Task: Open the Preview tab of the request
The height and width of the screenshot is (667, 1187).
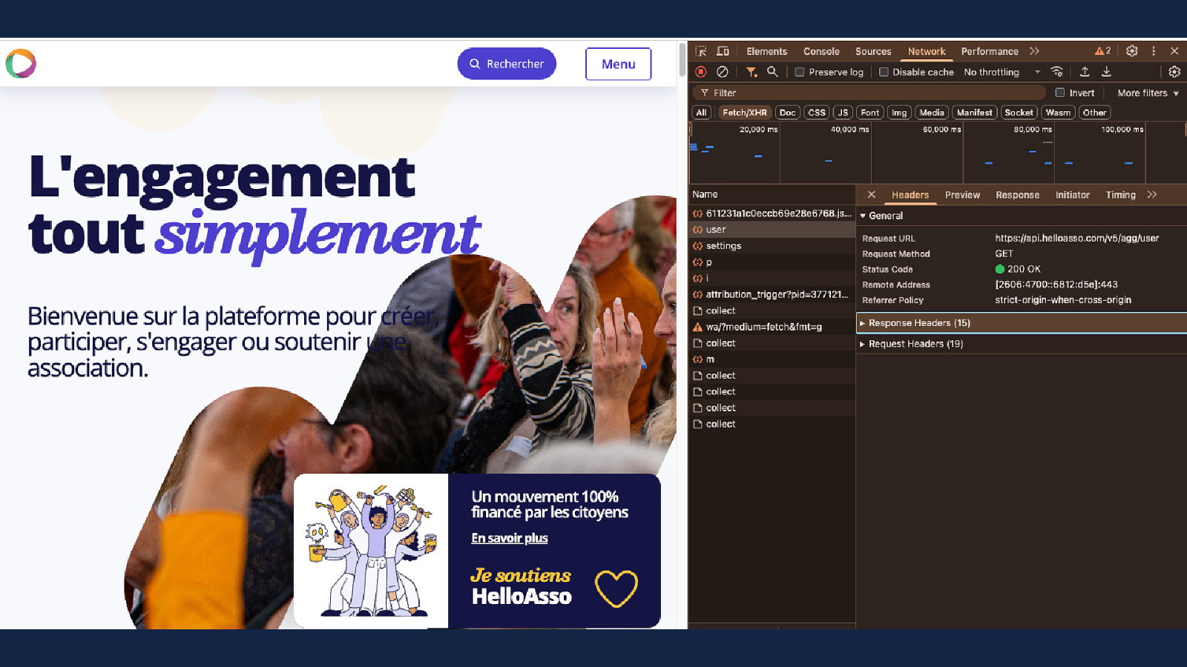Action: click(x=962, y=195)
